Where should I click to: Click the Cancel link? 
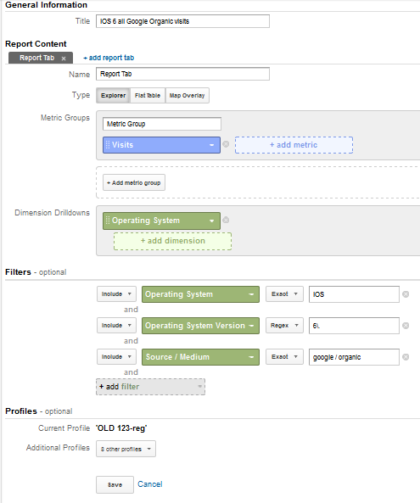pos(150,484)
